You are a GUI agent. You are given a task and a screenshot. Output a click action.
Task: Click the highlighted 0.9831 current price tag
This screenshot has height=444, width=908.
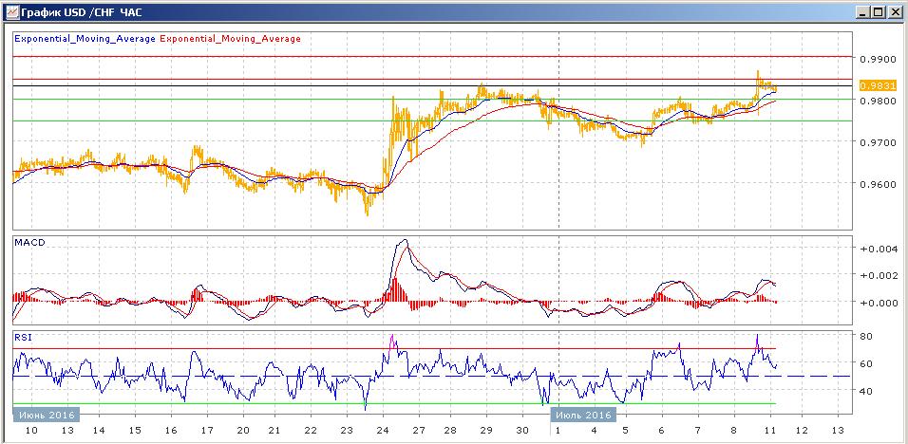tap(878, 85)
